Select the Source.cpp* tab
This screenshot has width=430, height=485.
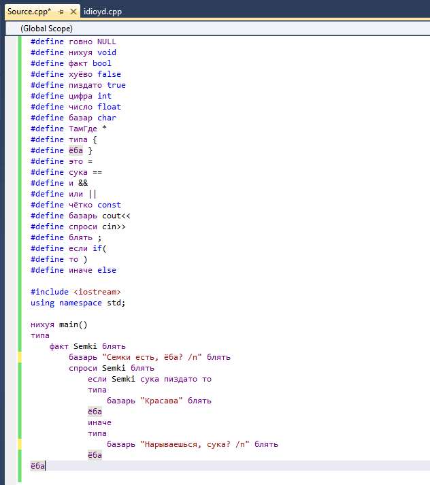29,12
